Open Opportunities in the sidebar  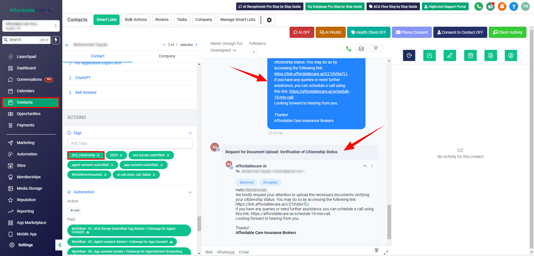28,114
